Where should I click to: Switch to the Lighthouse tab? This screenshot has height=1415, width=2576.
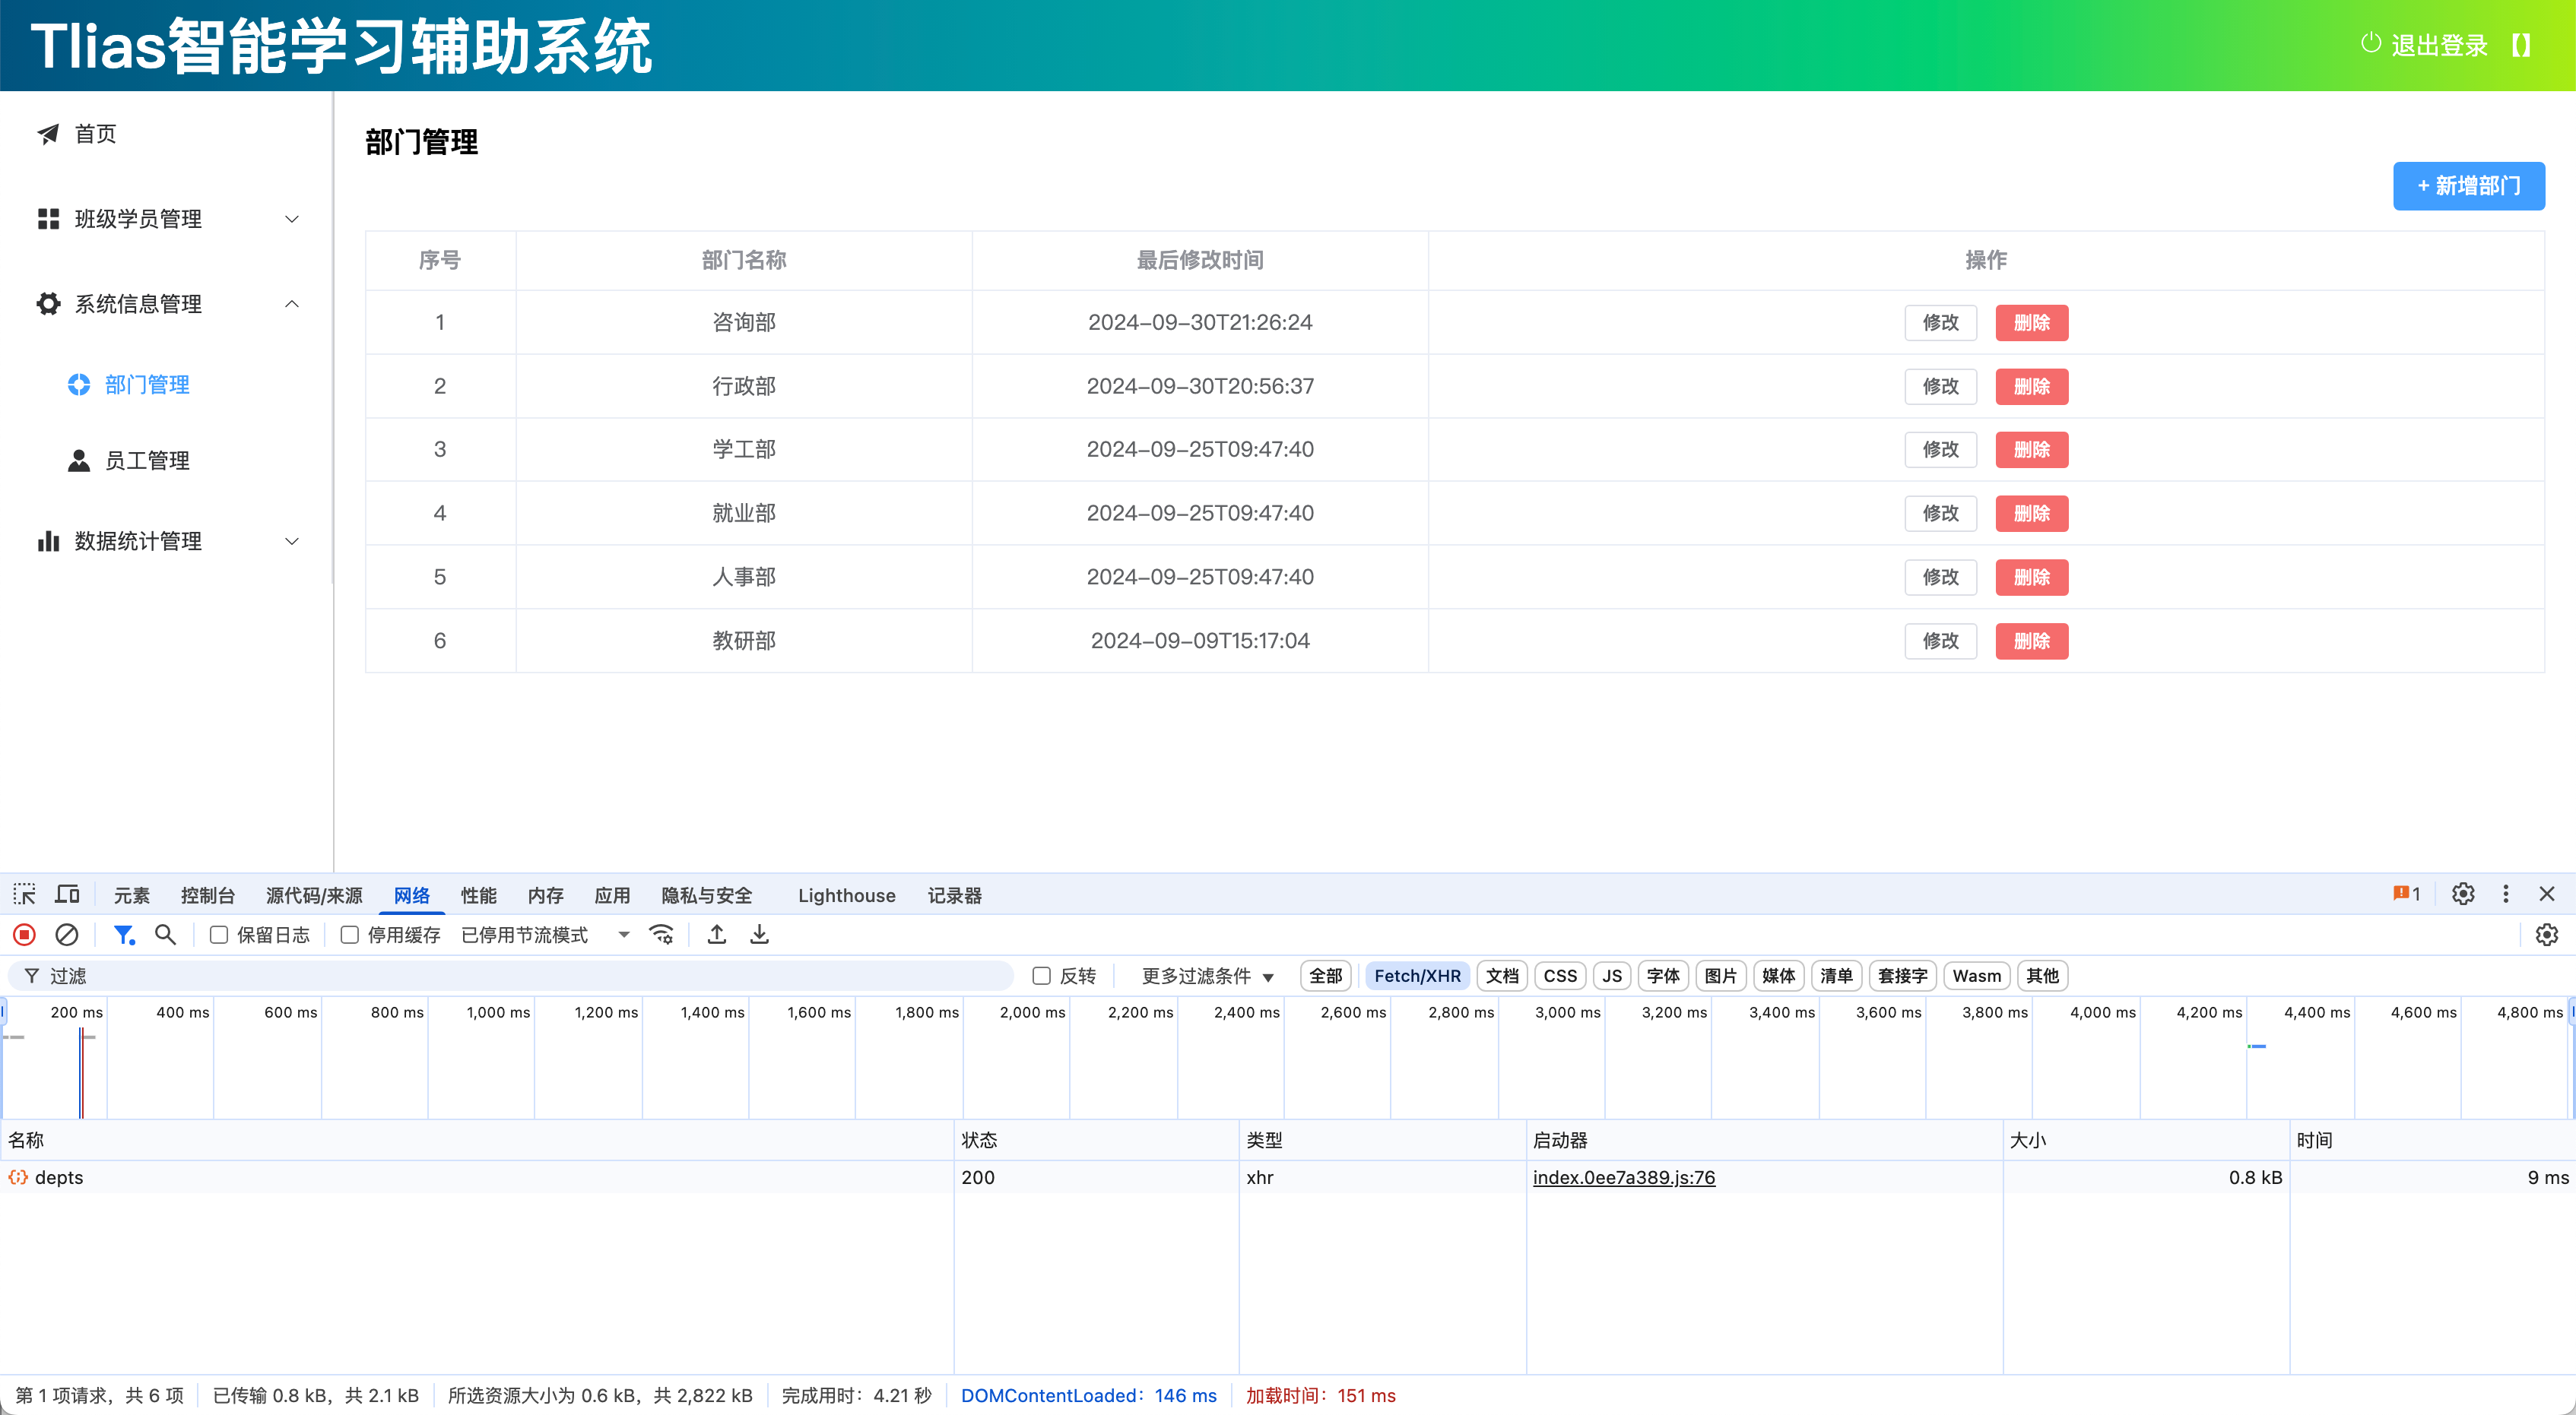click(846, 894)
